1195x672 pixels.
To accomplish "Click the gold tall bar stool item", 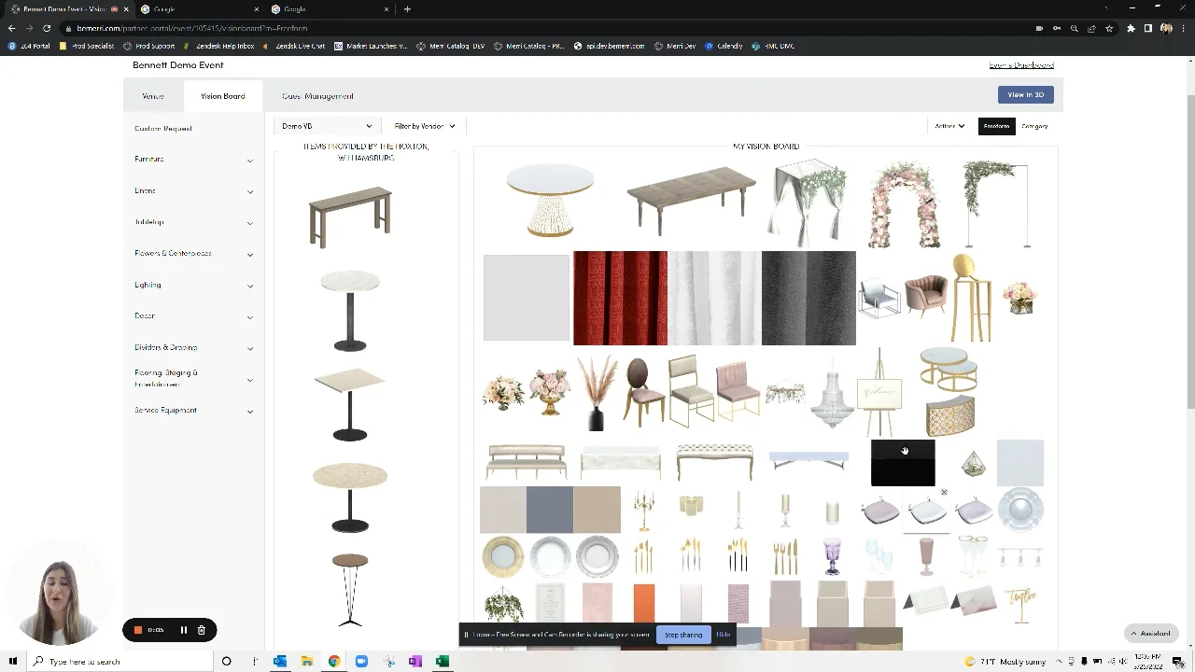I will [971, 298].
